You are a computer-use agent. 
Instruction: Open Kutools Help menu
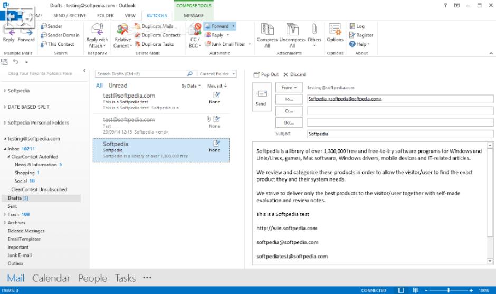pyautogui.click(x=359, y=44)
